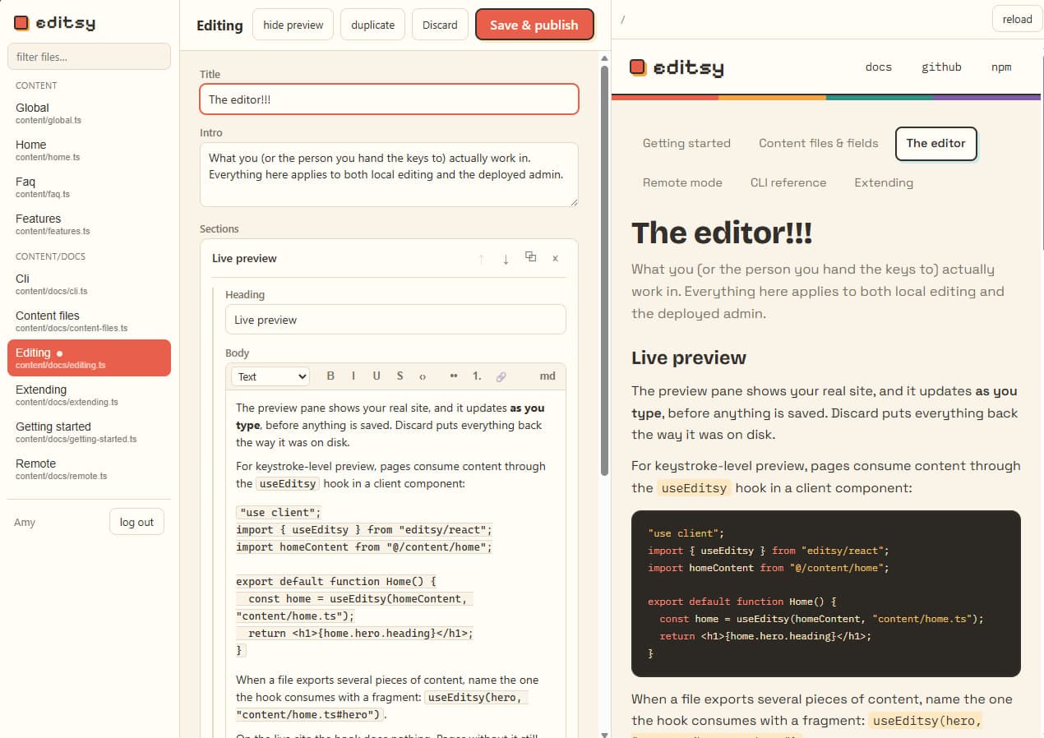
Task: Click the code block in the preview
Action: [x=826, y=594]
